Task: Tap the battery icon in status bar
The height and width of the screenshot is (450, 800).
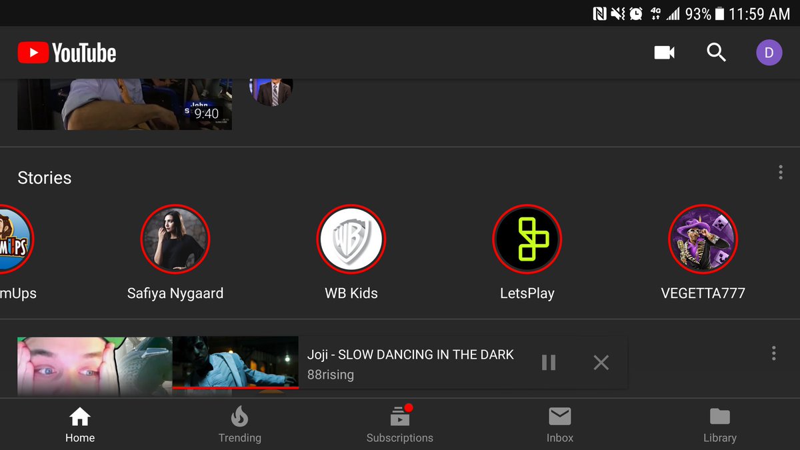Action: pos(719,13)
